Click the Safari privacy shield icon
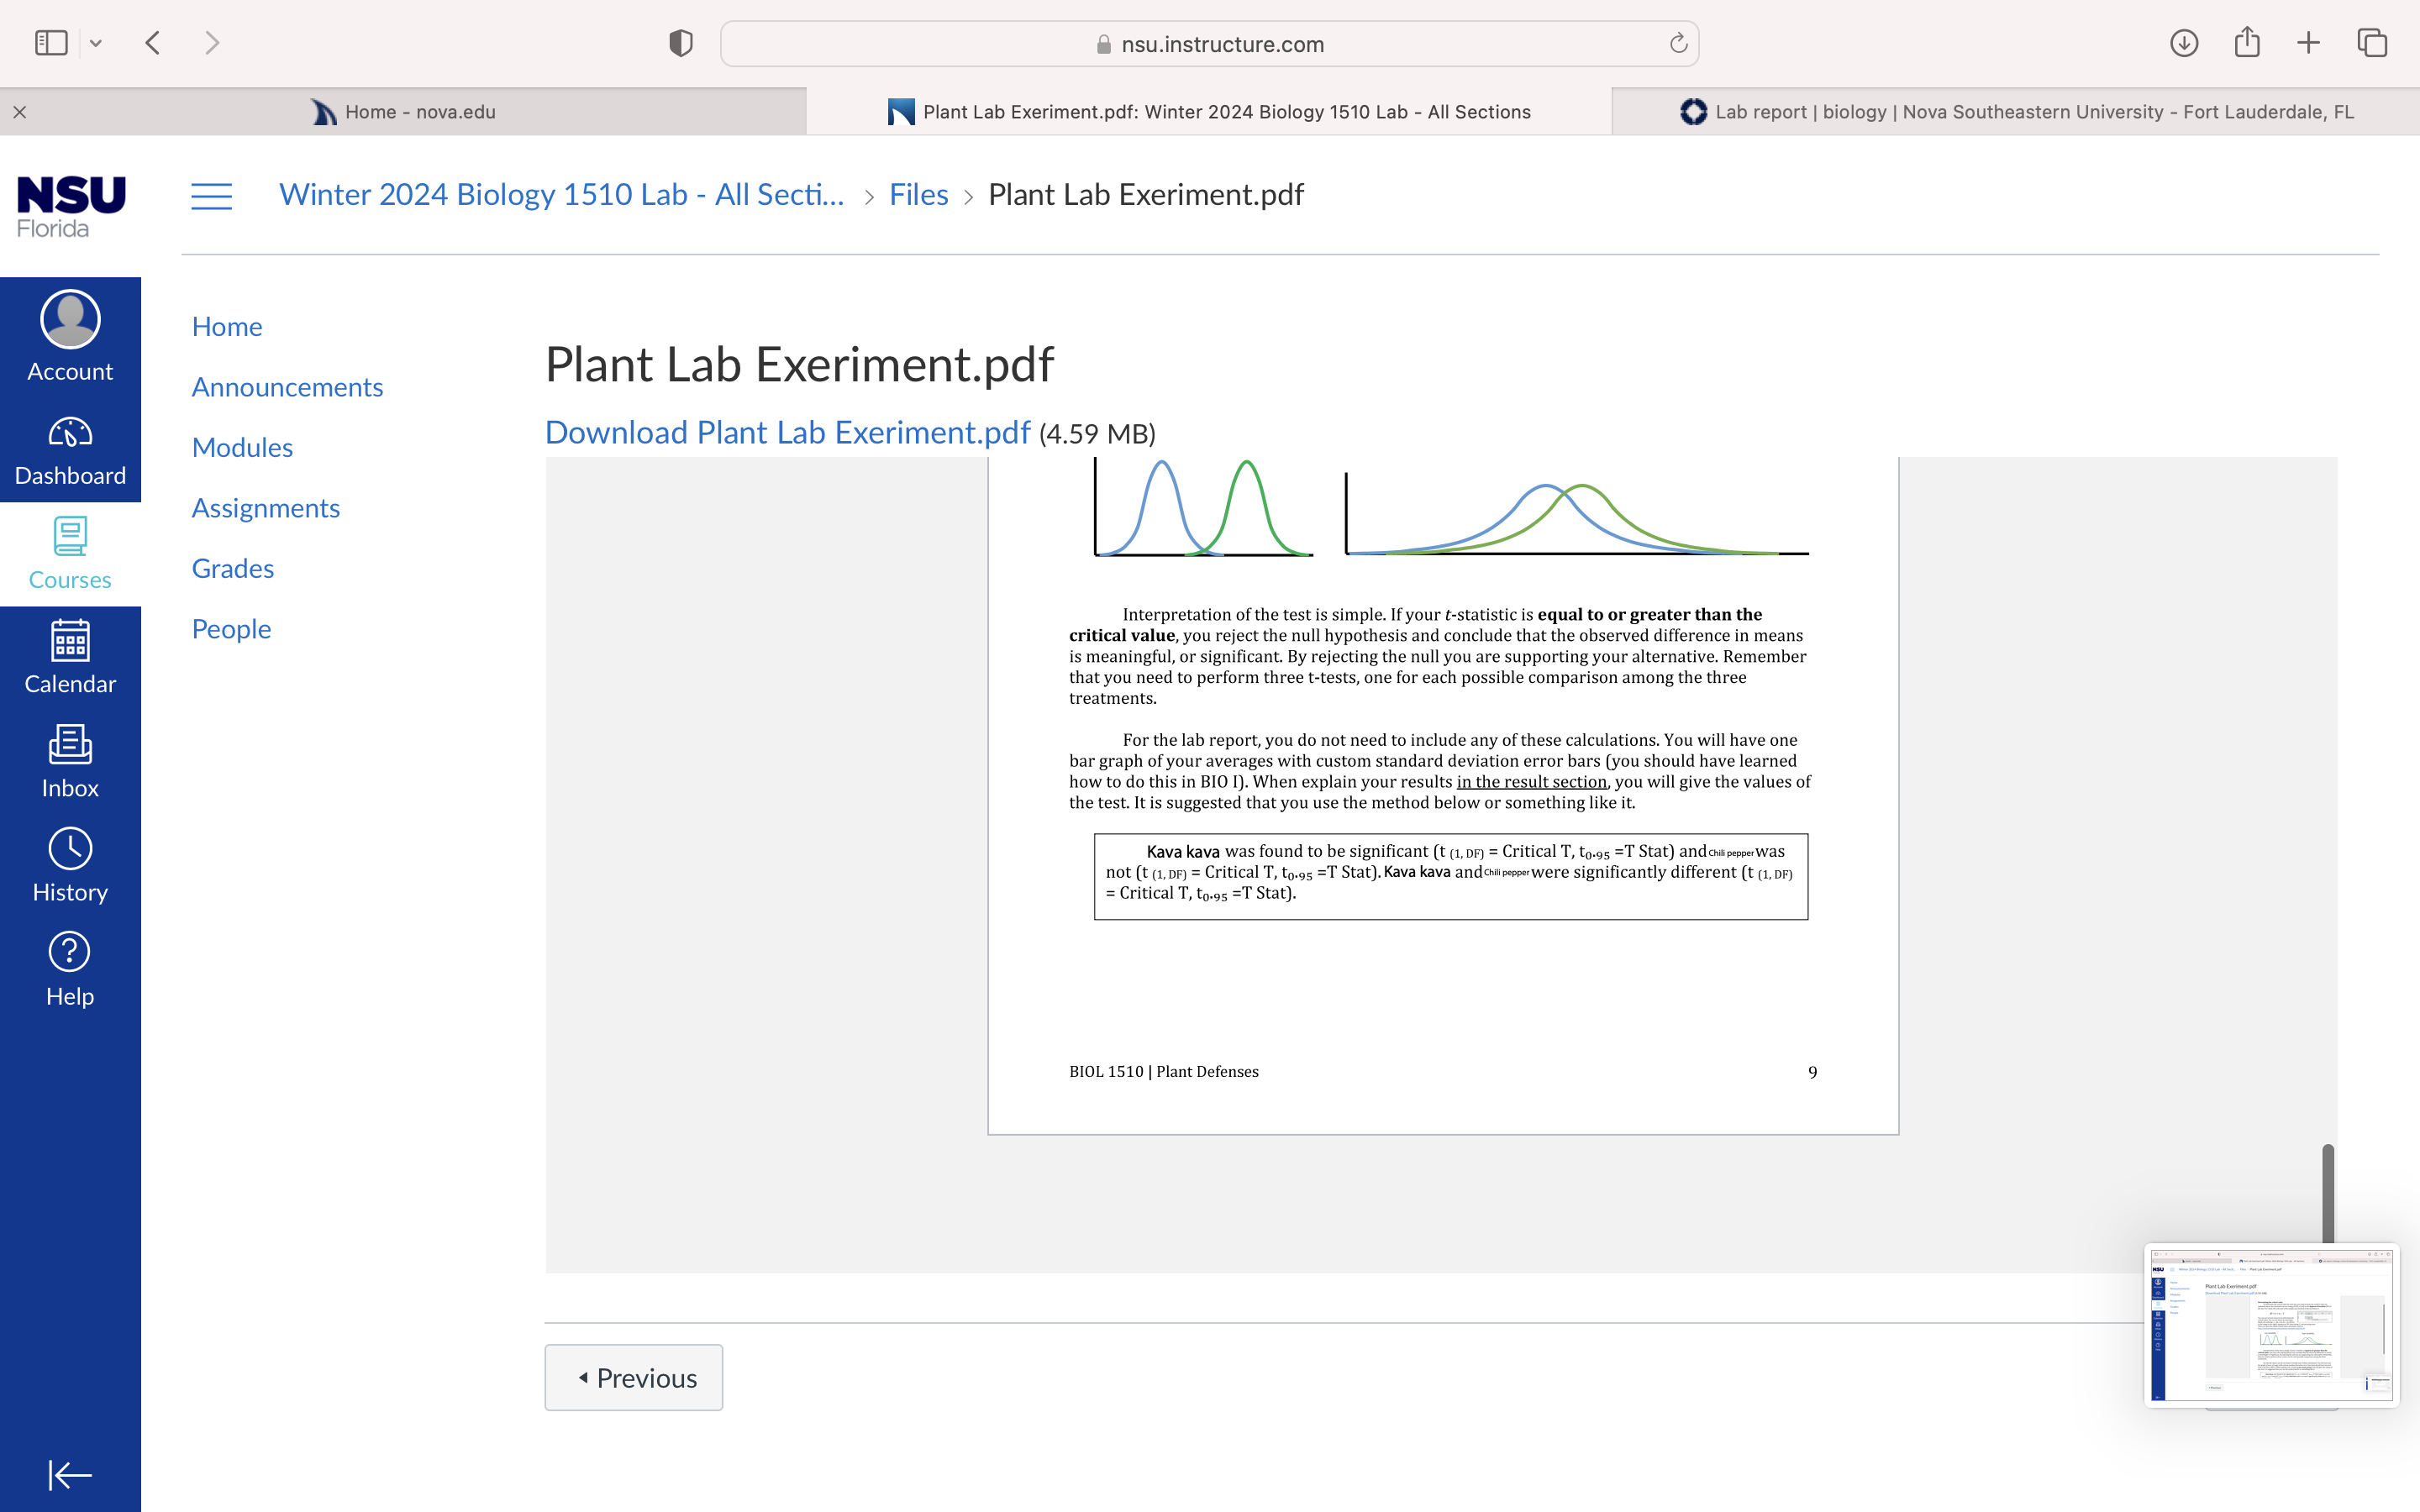The width and height of the screenshot is (2420, 1512). pyautogui.click(x=681, y=43)
